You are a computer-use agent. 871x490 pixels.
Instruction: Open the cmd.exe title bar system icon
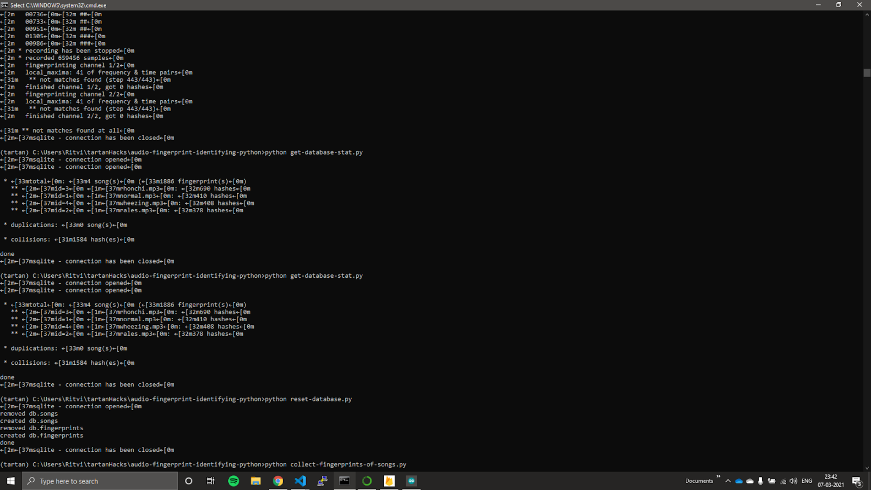click(5, 5)
